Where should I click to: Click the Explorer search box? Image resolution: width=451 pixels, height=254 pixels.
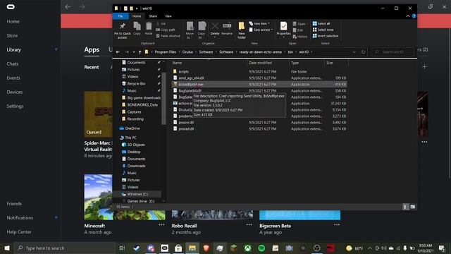tap(393, 52)
